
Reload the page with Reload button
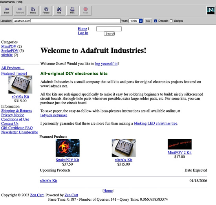click(x=46, y=11)
